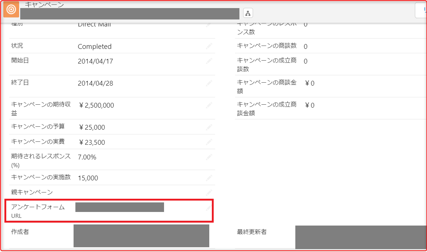The height and width of the screenshot is (252, 427).
Task: Select the Completed status value
Action: 95,47
